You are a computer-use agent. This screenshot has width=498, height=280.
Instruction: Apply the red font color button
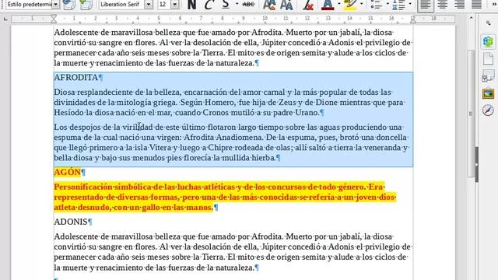328,5
